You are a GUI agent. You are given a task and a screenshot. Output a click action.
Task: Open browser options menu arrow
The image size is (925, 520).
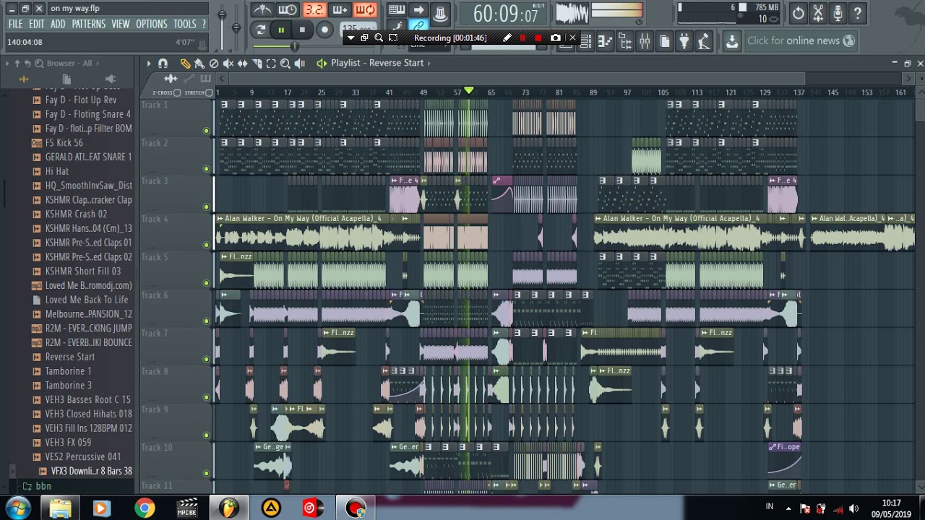click(7, 64)
